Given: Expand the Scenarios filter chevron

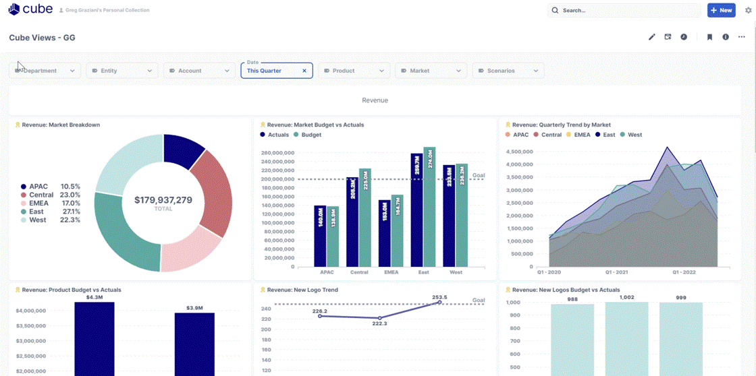Looking at the screenshot, I should [536, 71].
